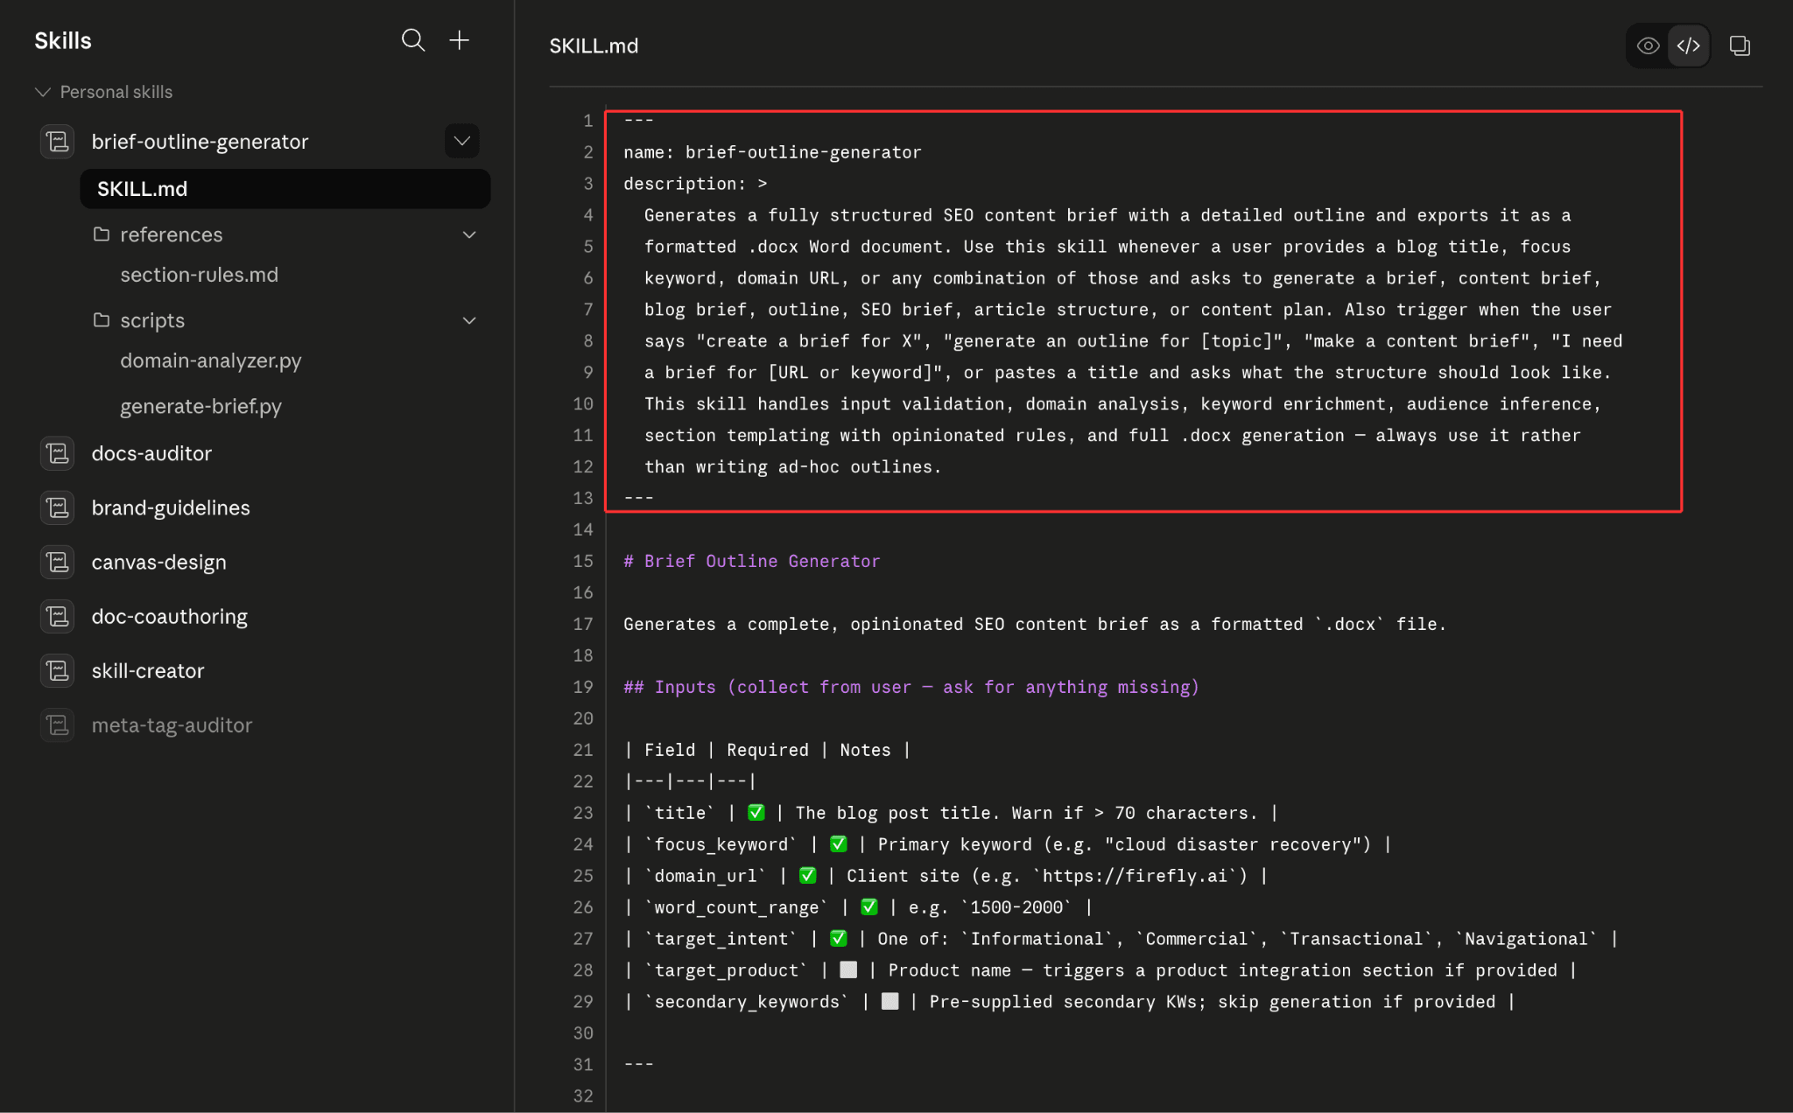Add a new skill with plus icon
The height and width of the screenshot is (1113, 1793).
(x=460, y=40)
